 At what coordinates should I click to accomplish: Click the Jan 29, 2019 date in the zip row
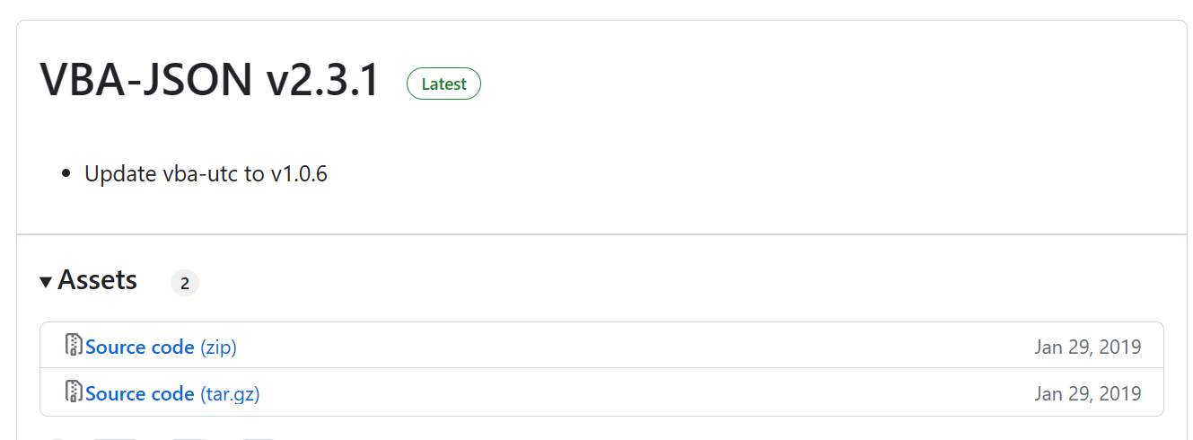1087,347
